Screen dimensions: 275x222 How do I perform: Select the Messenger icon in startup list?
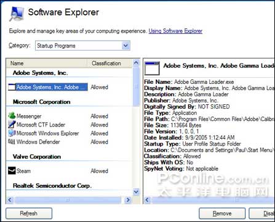coord(12,116)
